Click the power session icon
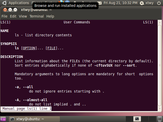 click(x=159, y=3)
